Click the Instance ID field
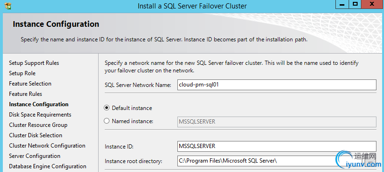384x172 pixels. pyautogui.click(x=277, y=146)
